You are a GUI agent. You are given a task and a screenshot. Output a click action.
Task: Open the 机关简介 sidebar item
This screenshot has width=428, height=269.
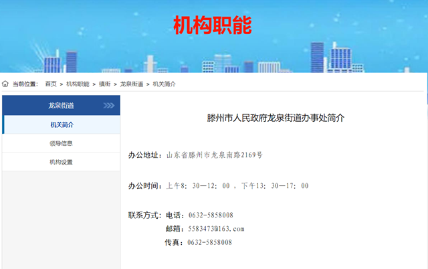(62, 124)
